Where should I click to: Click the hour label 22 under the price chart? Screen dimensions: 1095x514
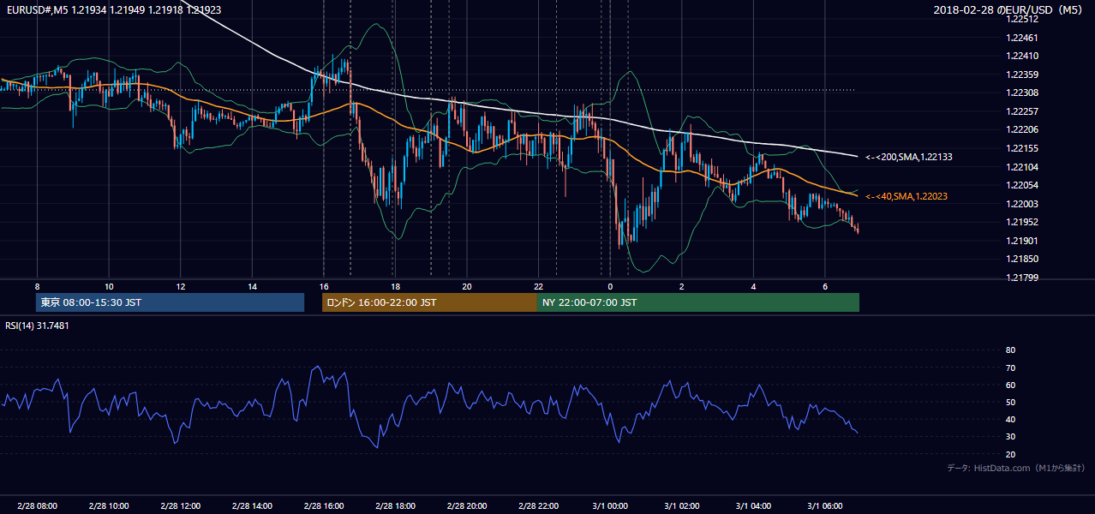coord(538,286)
